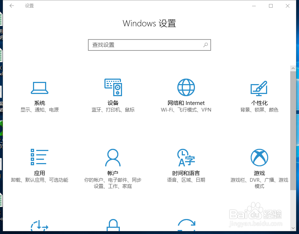Click the 蓝牙、打印机、鼠标 description
Image resolution: width=299 pixels, height=234 pixels.
point(113,110)
